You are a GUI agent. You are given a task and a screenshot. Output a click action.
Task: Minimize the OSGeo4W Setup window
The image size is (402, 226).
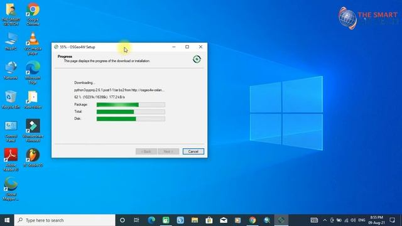point(174,47)
